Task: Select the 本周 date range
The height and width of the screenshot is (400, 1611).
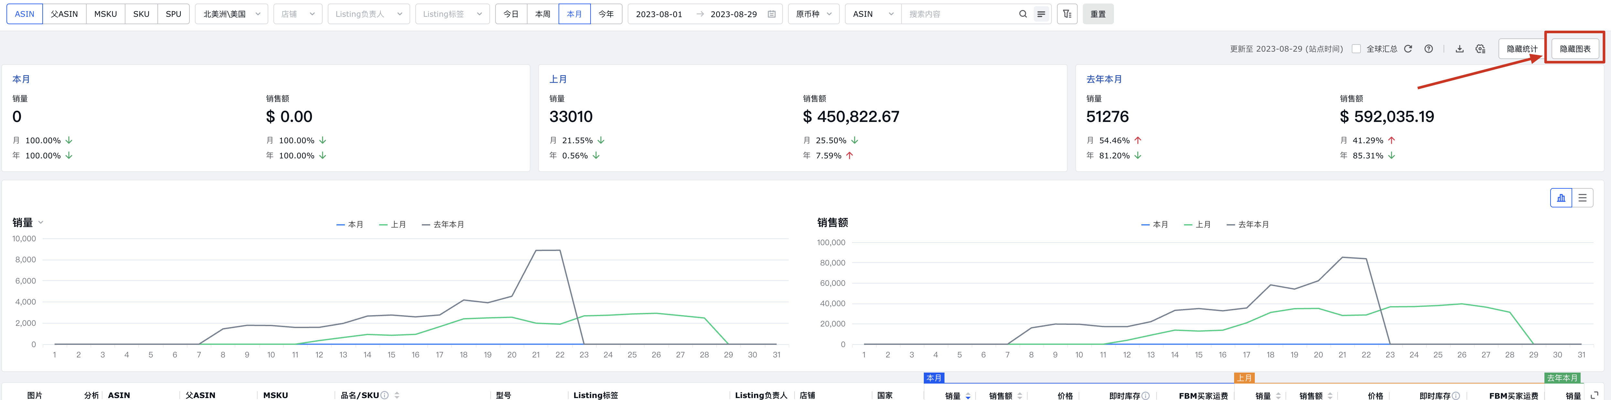Action: click(x=543, y=14)
